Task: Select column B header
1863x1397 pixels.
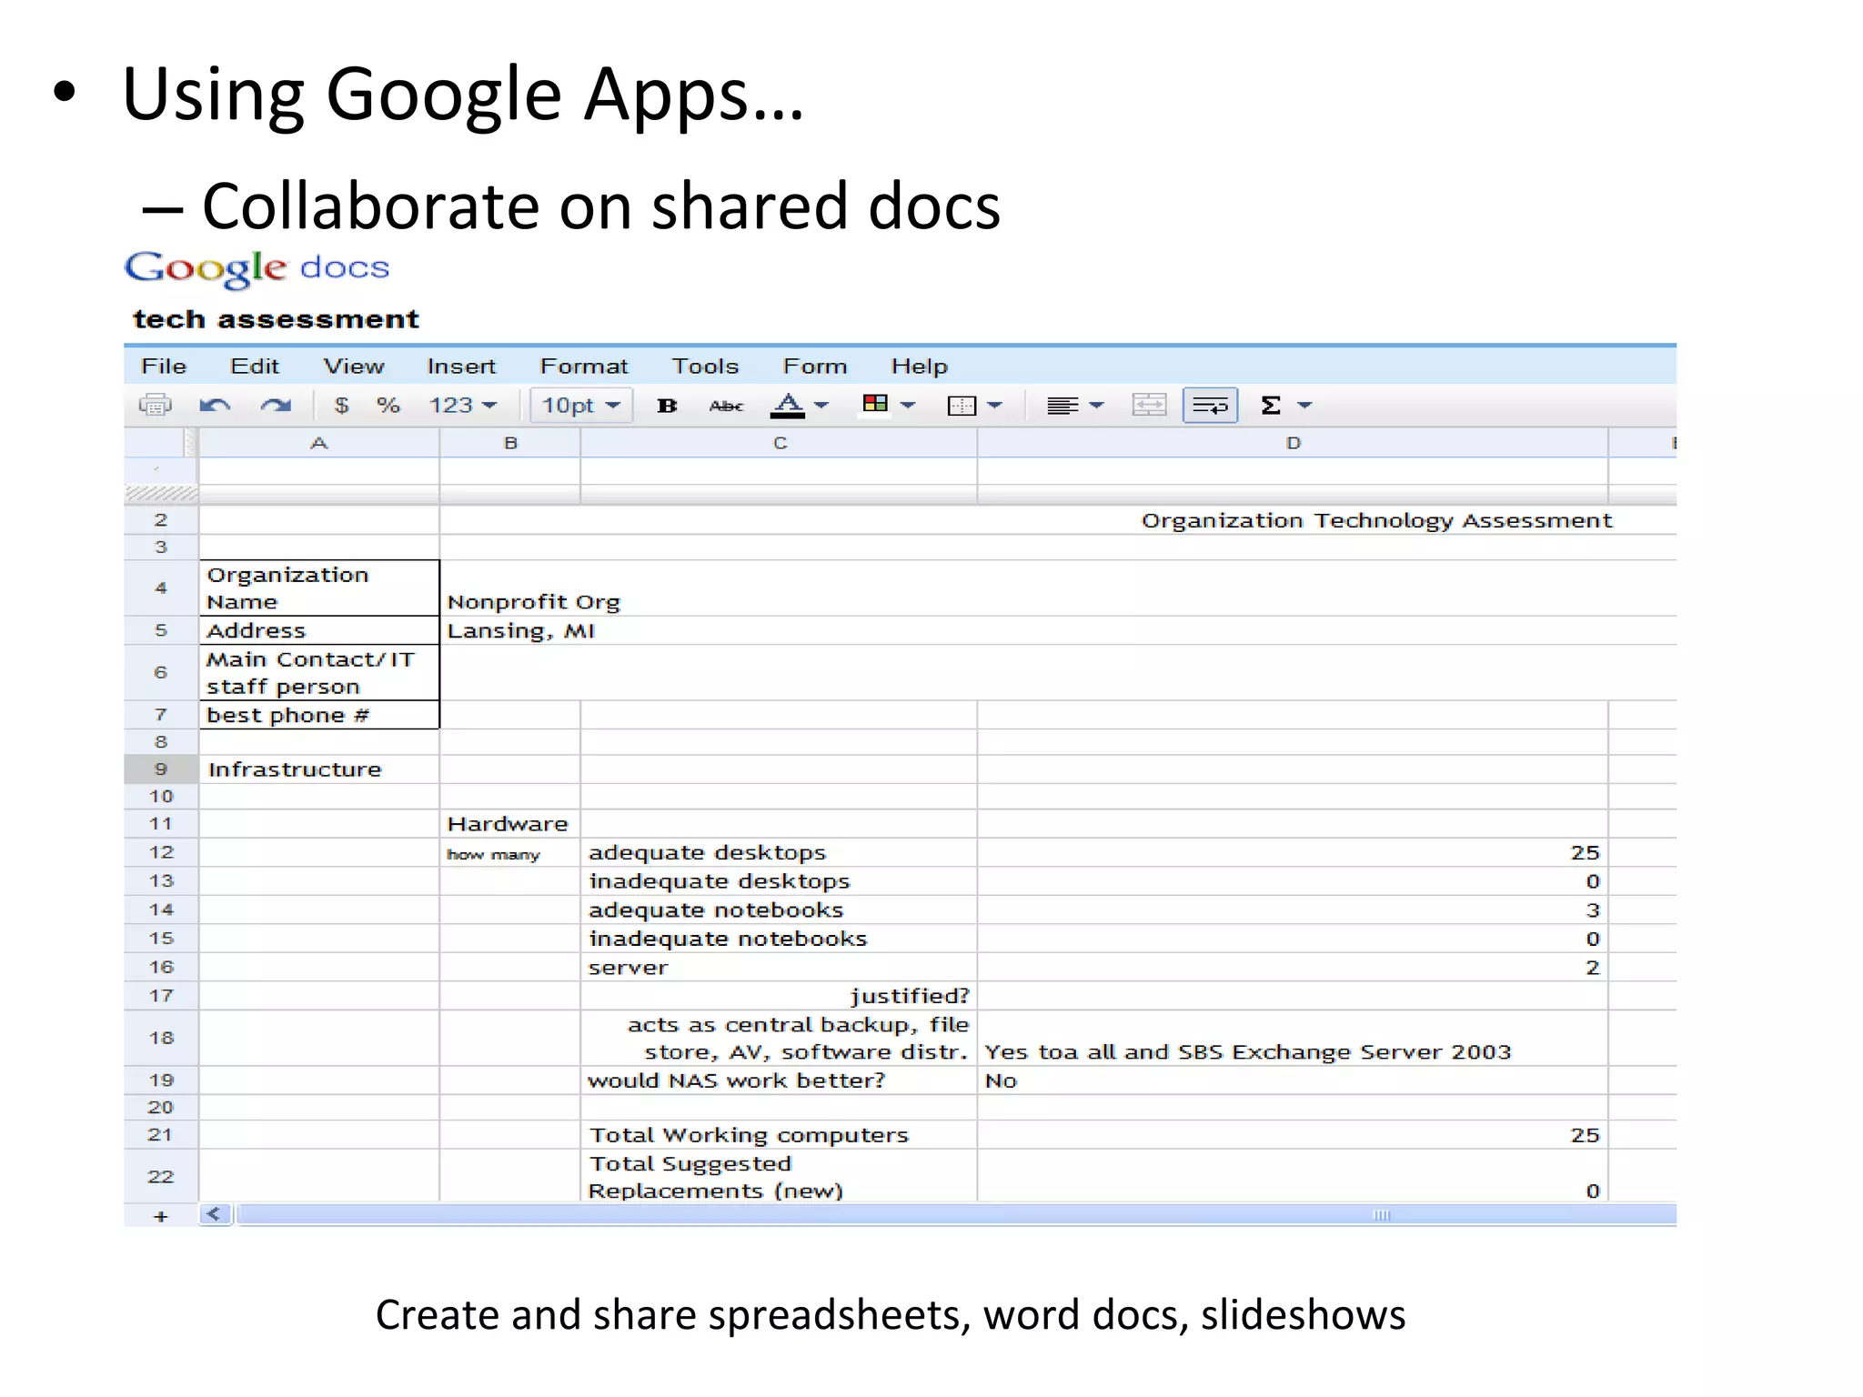Action: [x=510, y=443]
